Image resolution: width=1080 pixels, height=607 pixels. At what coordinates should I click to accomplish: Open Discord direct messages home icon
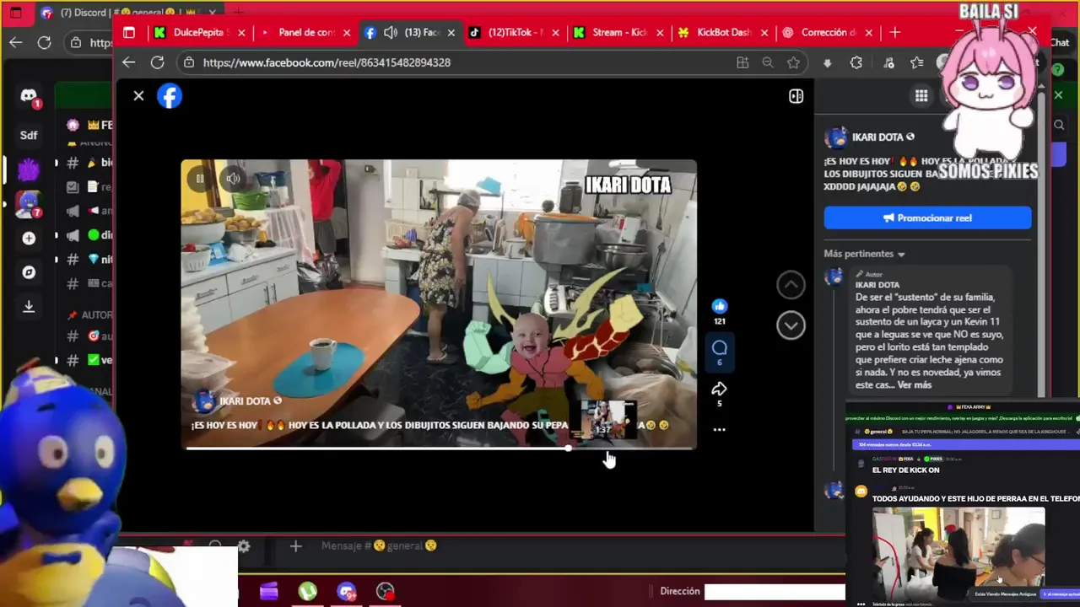pos(29,96)
